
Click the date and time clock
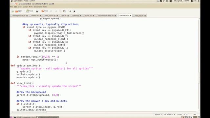(181, 1)
